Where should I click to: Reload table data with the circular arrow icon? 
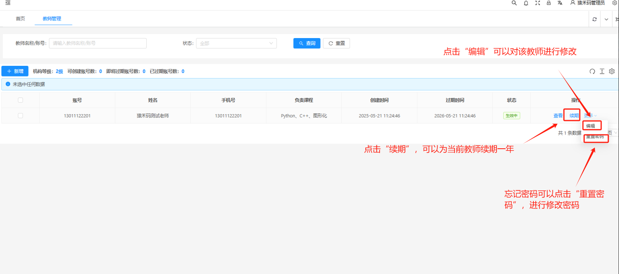(x=592, y=71)
